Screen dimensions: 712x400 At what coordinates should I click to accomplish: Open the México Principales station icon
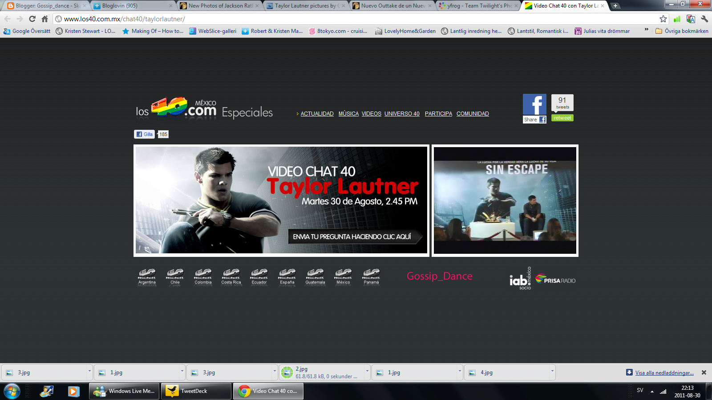[343, 276]
